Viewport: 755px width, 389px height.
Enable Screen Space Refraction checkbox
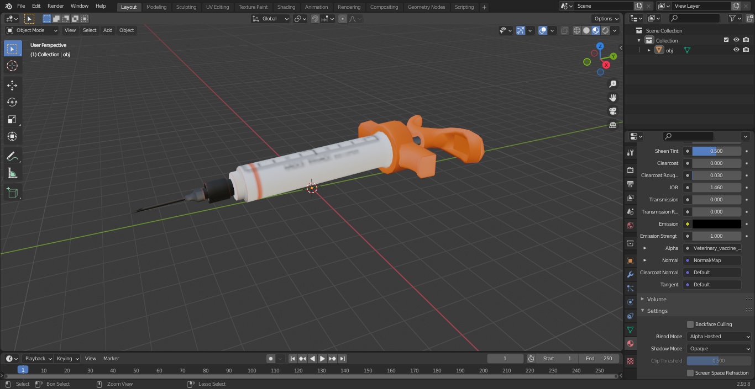click(690, 373)
